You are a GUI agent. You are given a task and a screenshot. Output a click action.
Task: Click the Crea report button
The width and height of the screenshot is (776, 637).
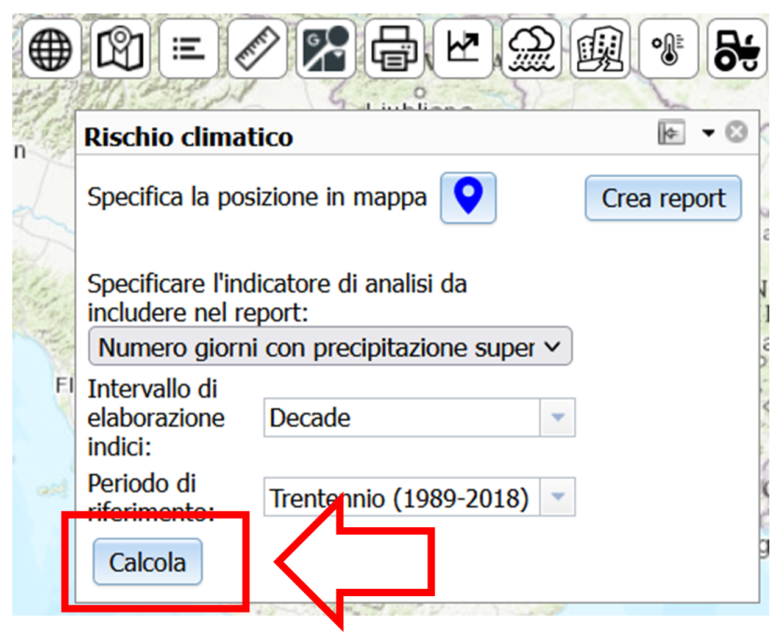click(x=663, y=198)
